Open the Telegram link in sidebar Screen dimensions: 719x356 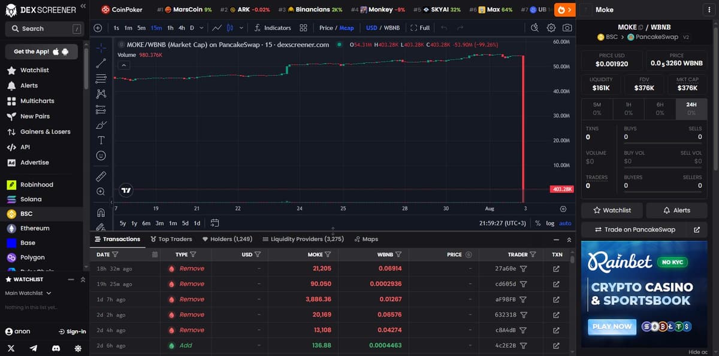pyautogui.click(x=34, y=348)
